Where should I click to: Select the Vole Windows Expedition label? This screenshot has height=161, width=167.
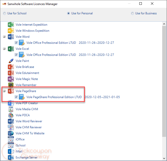tap(32, 31)
